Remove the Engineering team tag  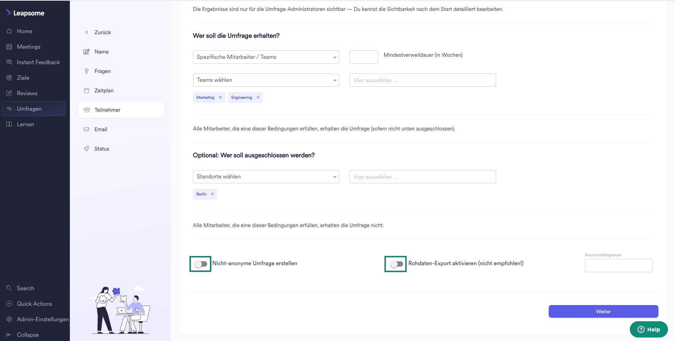[258, 97]
